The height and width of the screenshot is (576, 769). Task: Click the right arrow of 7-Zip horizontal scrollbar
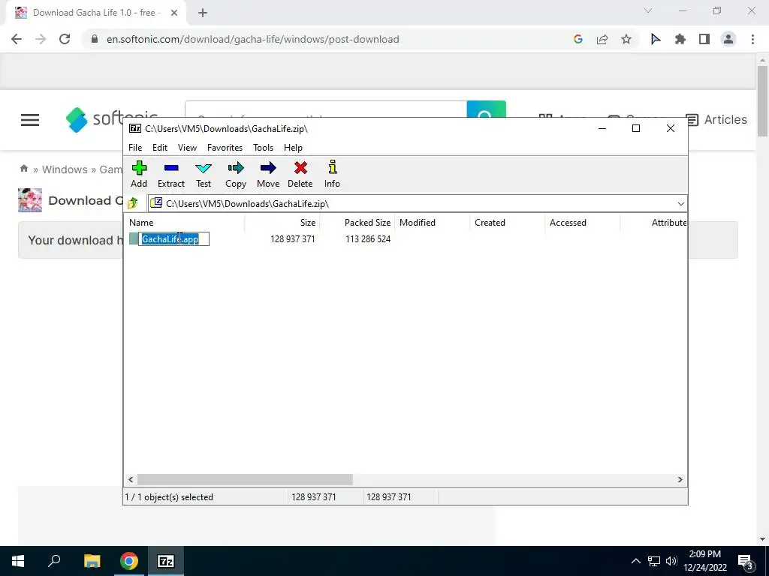(x=680, y=479)
